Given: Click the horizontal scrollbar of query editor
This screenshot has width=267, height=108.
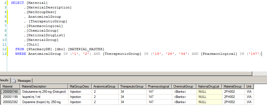Looking at the screenshot, I should (x=126, y=73).
